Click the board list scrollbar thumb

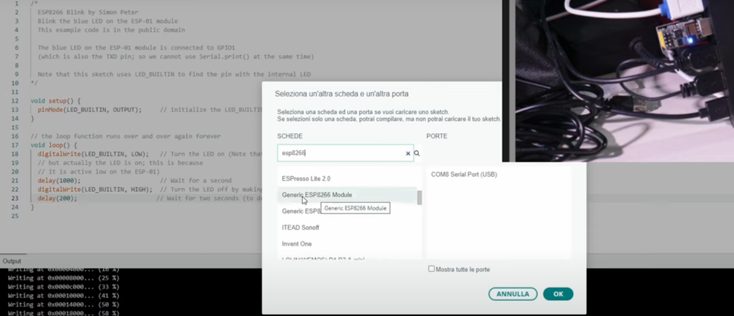[419, 197]
